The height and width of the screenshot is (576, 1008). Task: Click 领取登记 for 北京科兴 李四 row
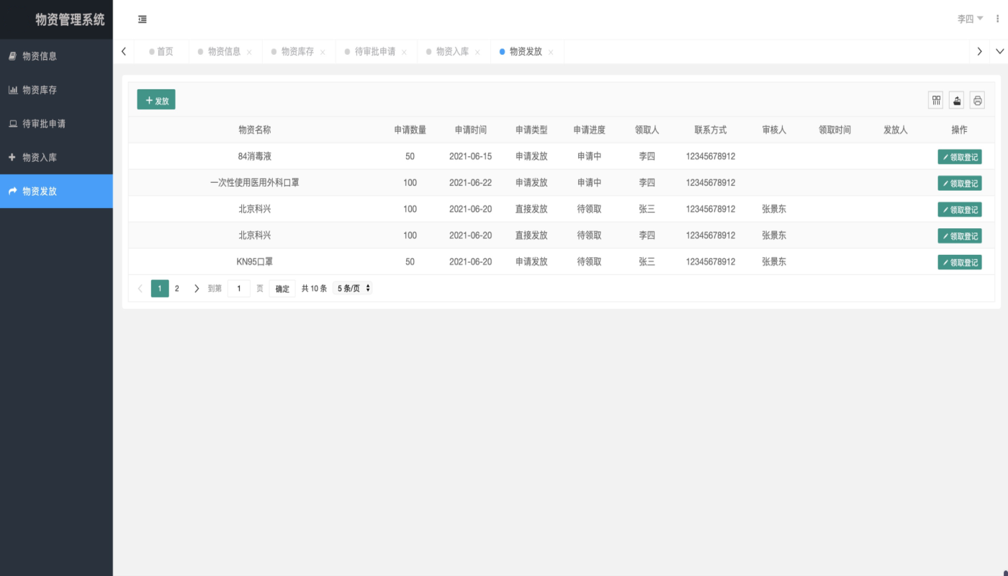(x=960, y=235)
